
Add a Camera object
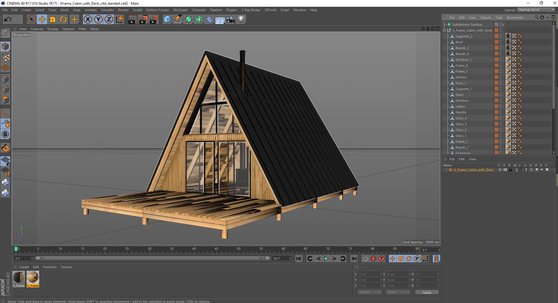click(x=231, y=20)
